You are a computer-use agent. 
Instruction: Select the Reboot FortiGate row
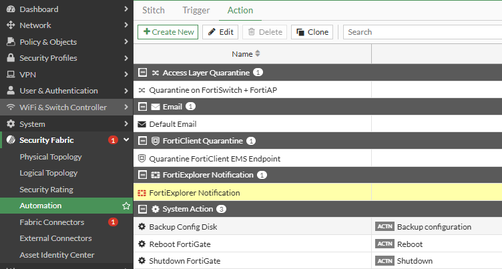point(318,244)
